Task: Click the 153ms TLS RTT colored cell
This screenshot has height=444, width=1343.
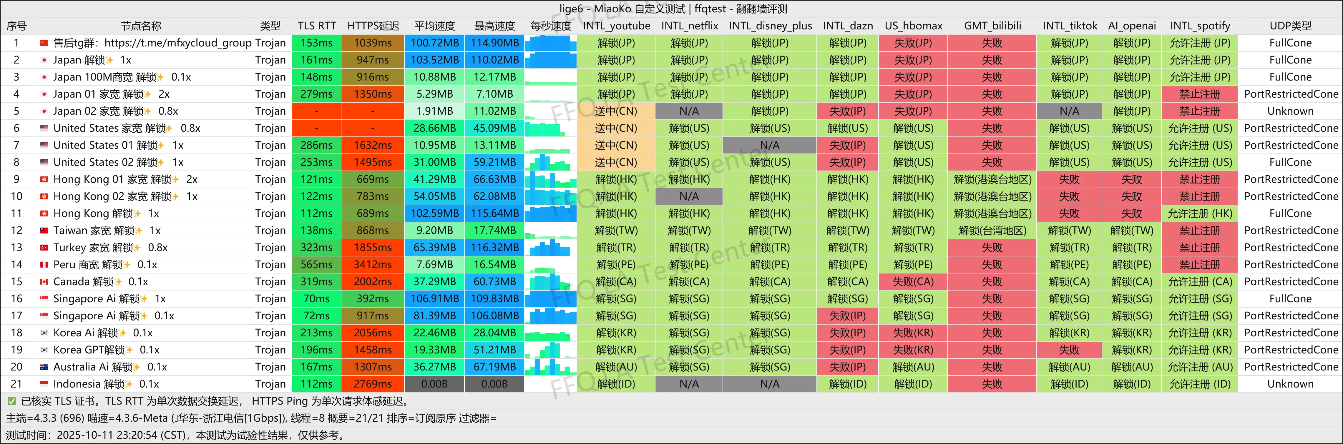Action: click(x=316, y=43)
